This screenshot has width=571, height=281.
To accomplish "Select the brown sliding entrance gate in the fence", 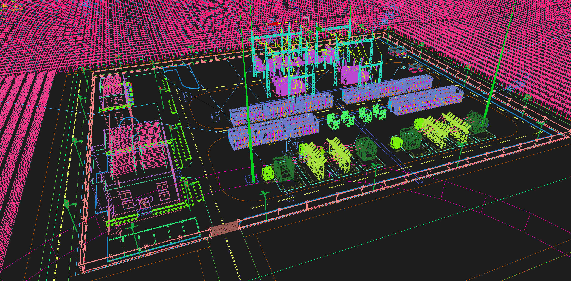I will (x=225, y=228).
